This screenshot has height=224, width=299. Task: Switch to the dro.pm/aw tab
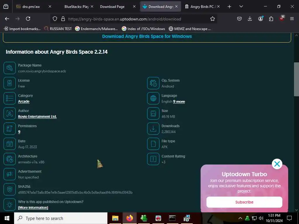pos(31,7)
